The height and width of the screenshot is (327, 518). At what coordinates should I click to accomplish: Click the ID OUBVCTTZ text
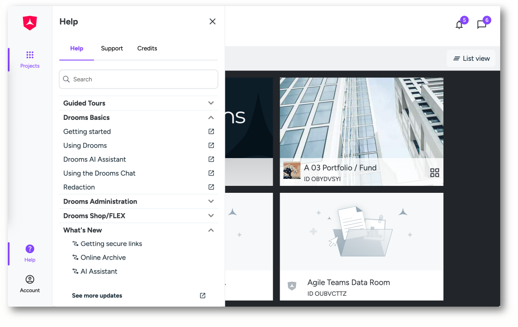tap(327, 294)
